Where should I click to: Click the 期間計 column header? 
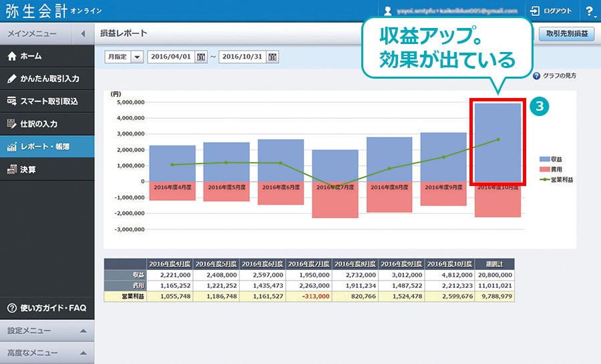[494, 264]
